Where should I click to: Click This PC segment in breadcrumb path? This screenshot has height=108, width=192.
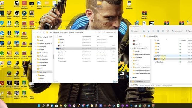(x=55, y=32)
